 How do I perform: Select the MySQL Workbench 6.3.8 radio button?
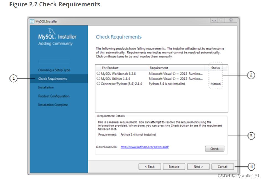click(x=98, y=73)
